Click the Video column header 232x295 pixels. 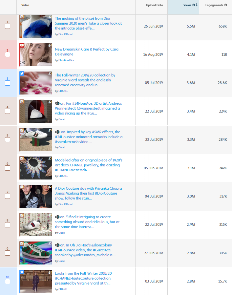click(x=25, y=5)
